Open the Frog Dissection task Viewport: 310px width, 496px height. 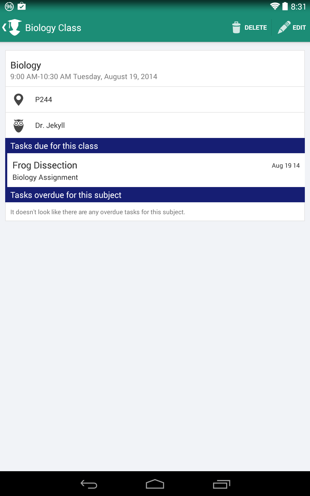(156, 170)
